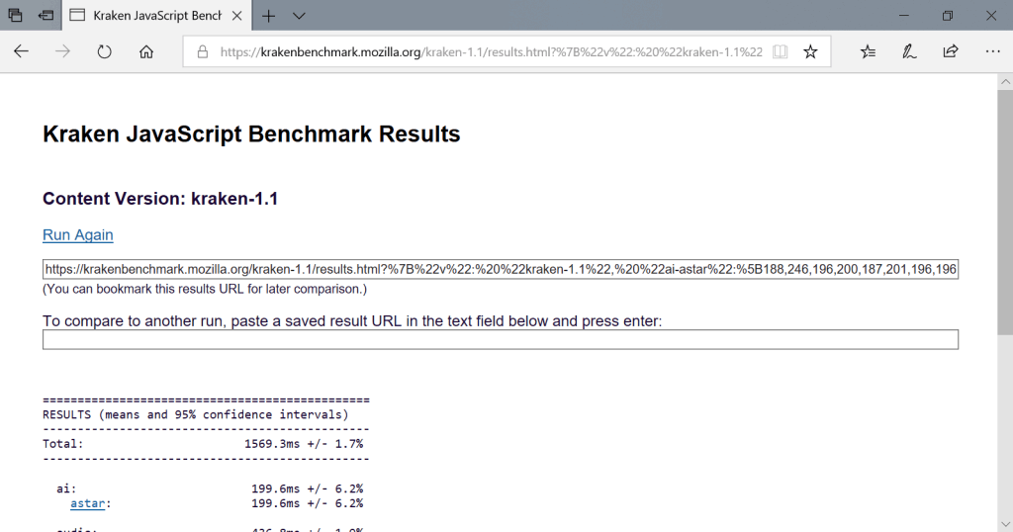1013x532 pixels.
Task: Click the results URL text field
Action: point(501,269)
